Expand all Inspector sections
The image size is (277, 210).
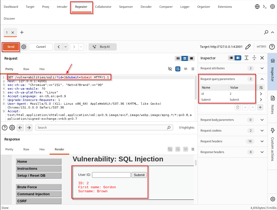tap(246, 58)
